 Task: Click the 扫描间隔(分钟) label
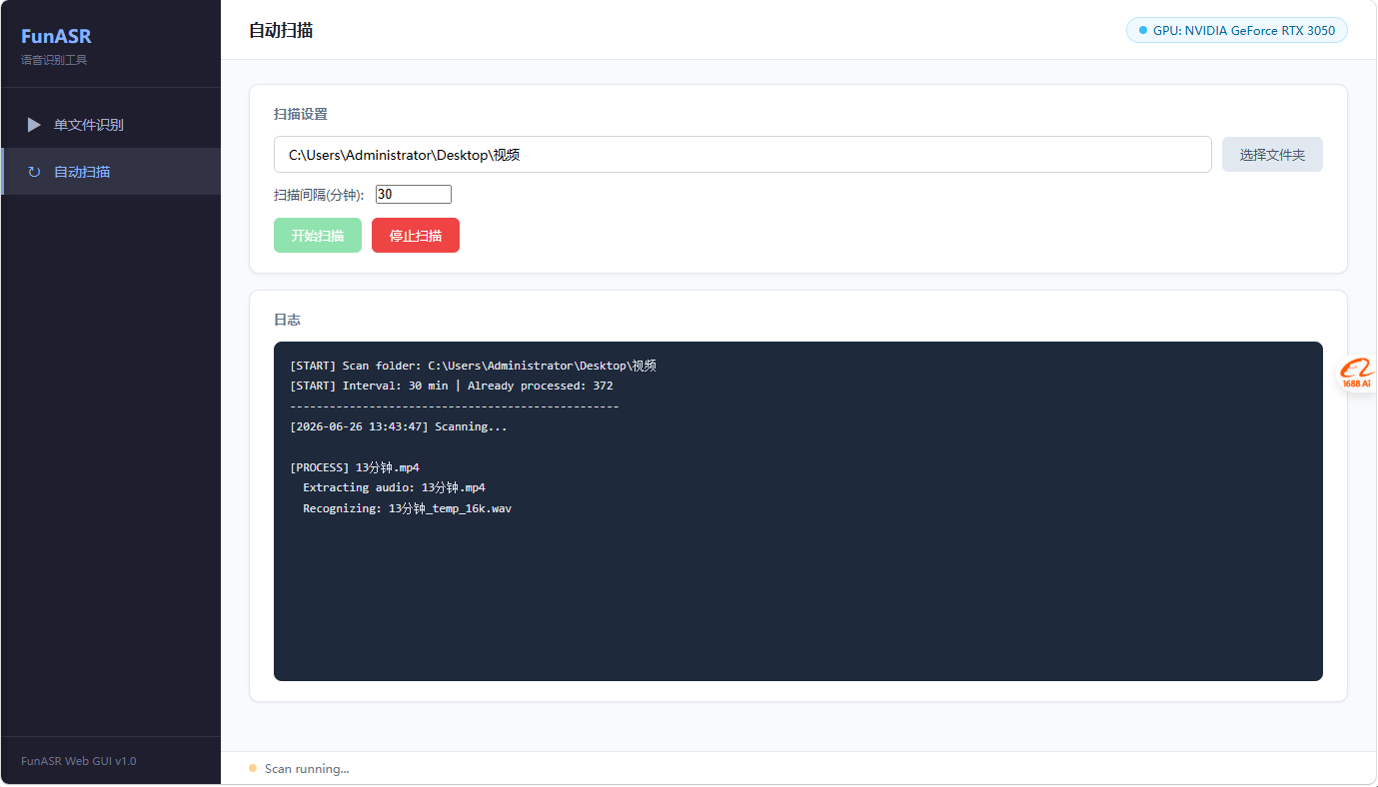tap(319, 195)
